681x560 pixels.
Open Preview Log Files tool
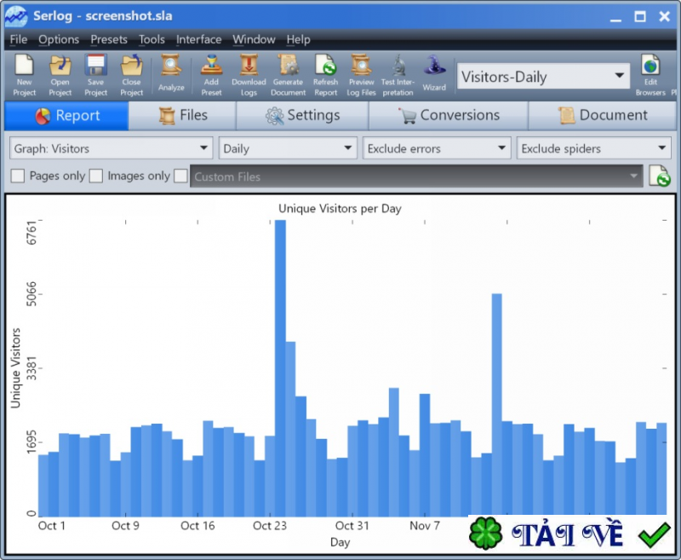(361, 75)
